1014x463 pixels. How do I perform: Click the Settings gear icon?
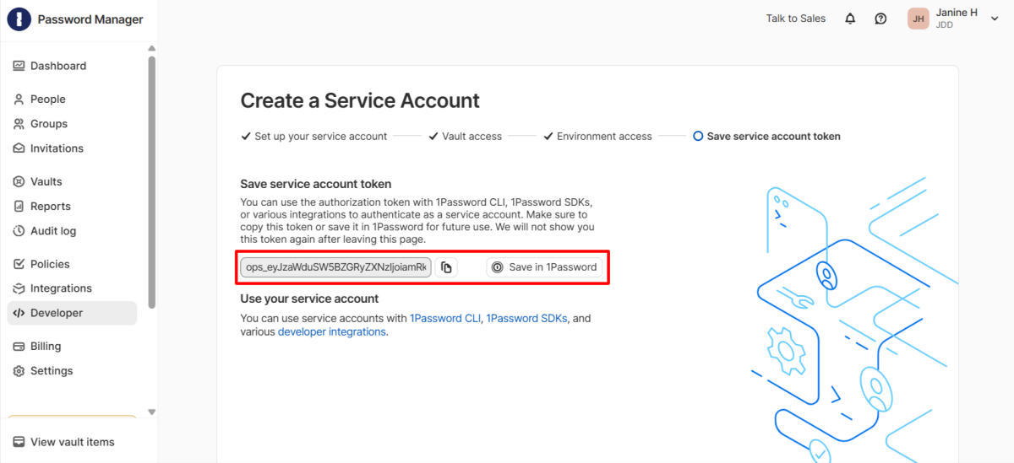pyautogui.click(x=19, y=370)
